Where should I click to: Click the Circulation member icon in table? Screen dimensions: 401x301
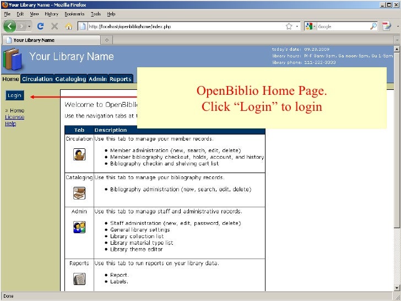click(x=79, y=154)
